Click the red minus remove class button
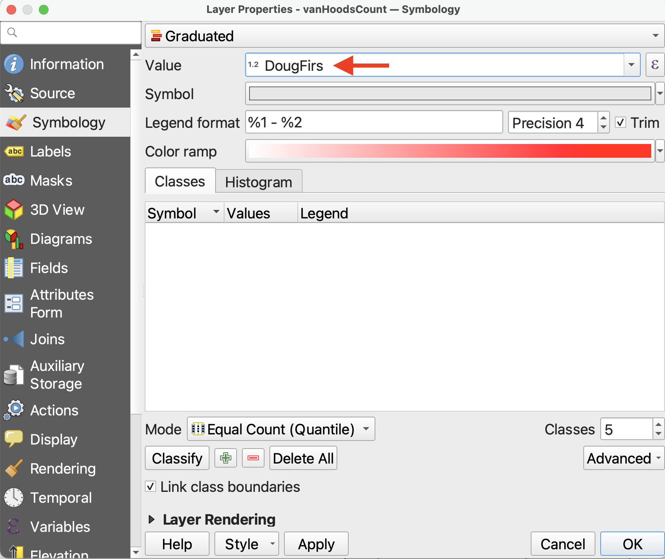The height and width of the screenshot is (559, 665). coord(253,458)
